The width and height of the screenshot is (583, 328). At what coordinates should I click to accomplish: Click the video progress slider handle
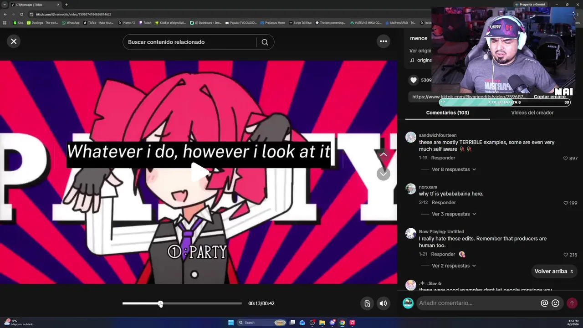point(160,304)
